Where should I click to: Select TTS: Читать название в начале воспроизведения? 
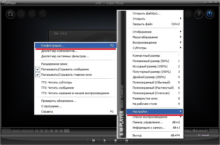point(76,93)
